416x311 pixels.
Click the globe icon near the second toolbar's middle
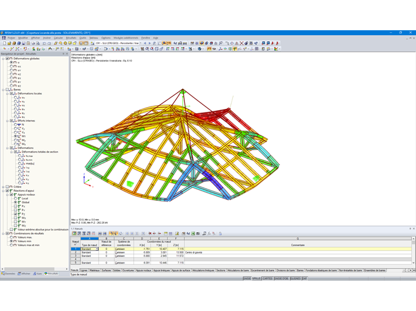[200, 48]
